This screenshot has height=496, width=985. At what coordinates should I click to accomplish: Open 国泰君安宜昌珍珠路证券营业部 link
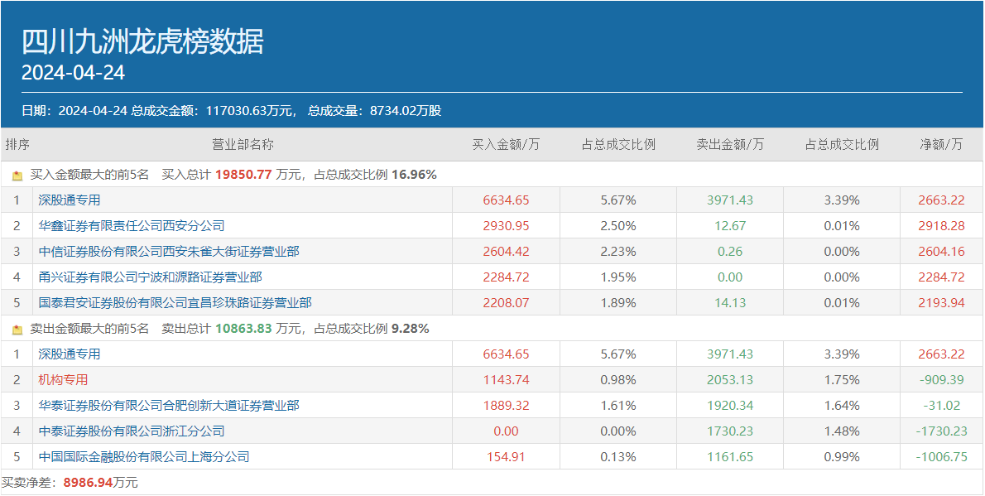(x=175, y=303)
